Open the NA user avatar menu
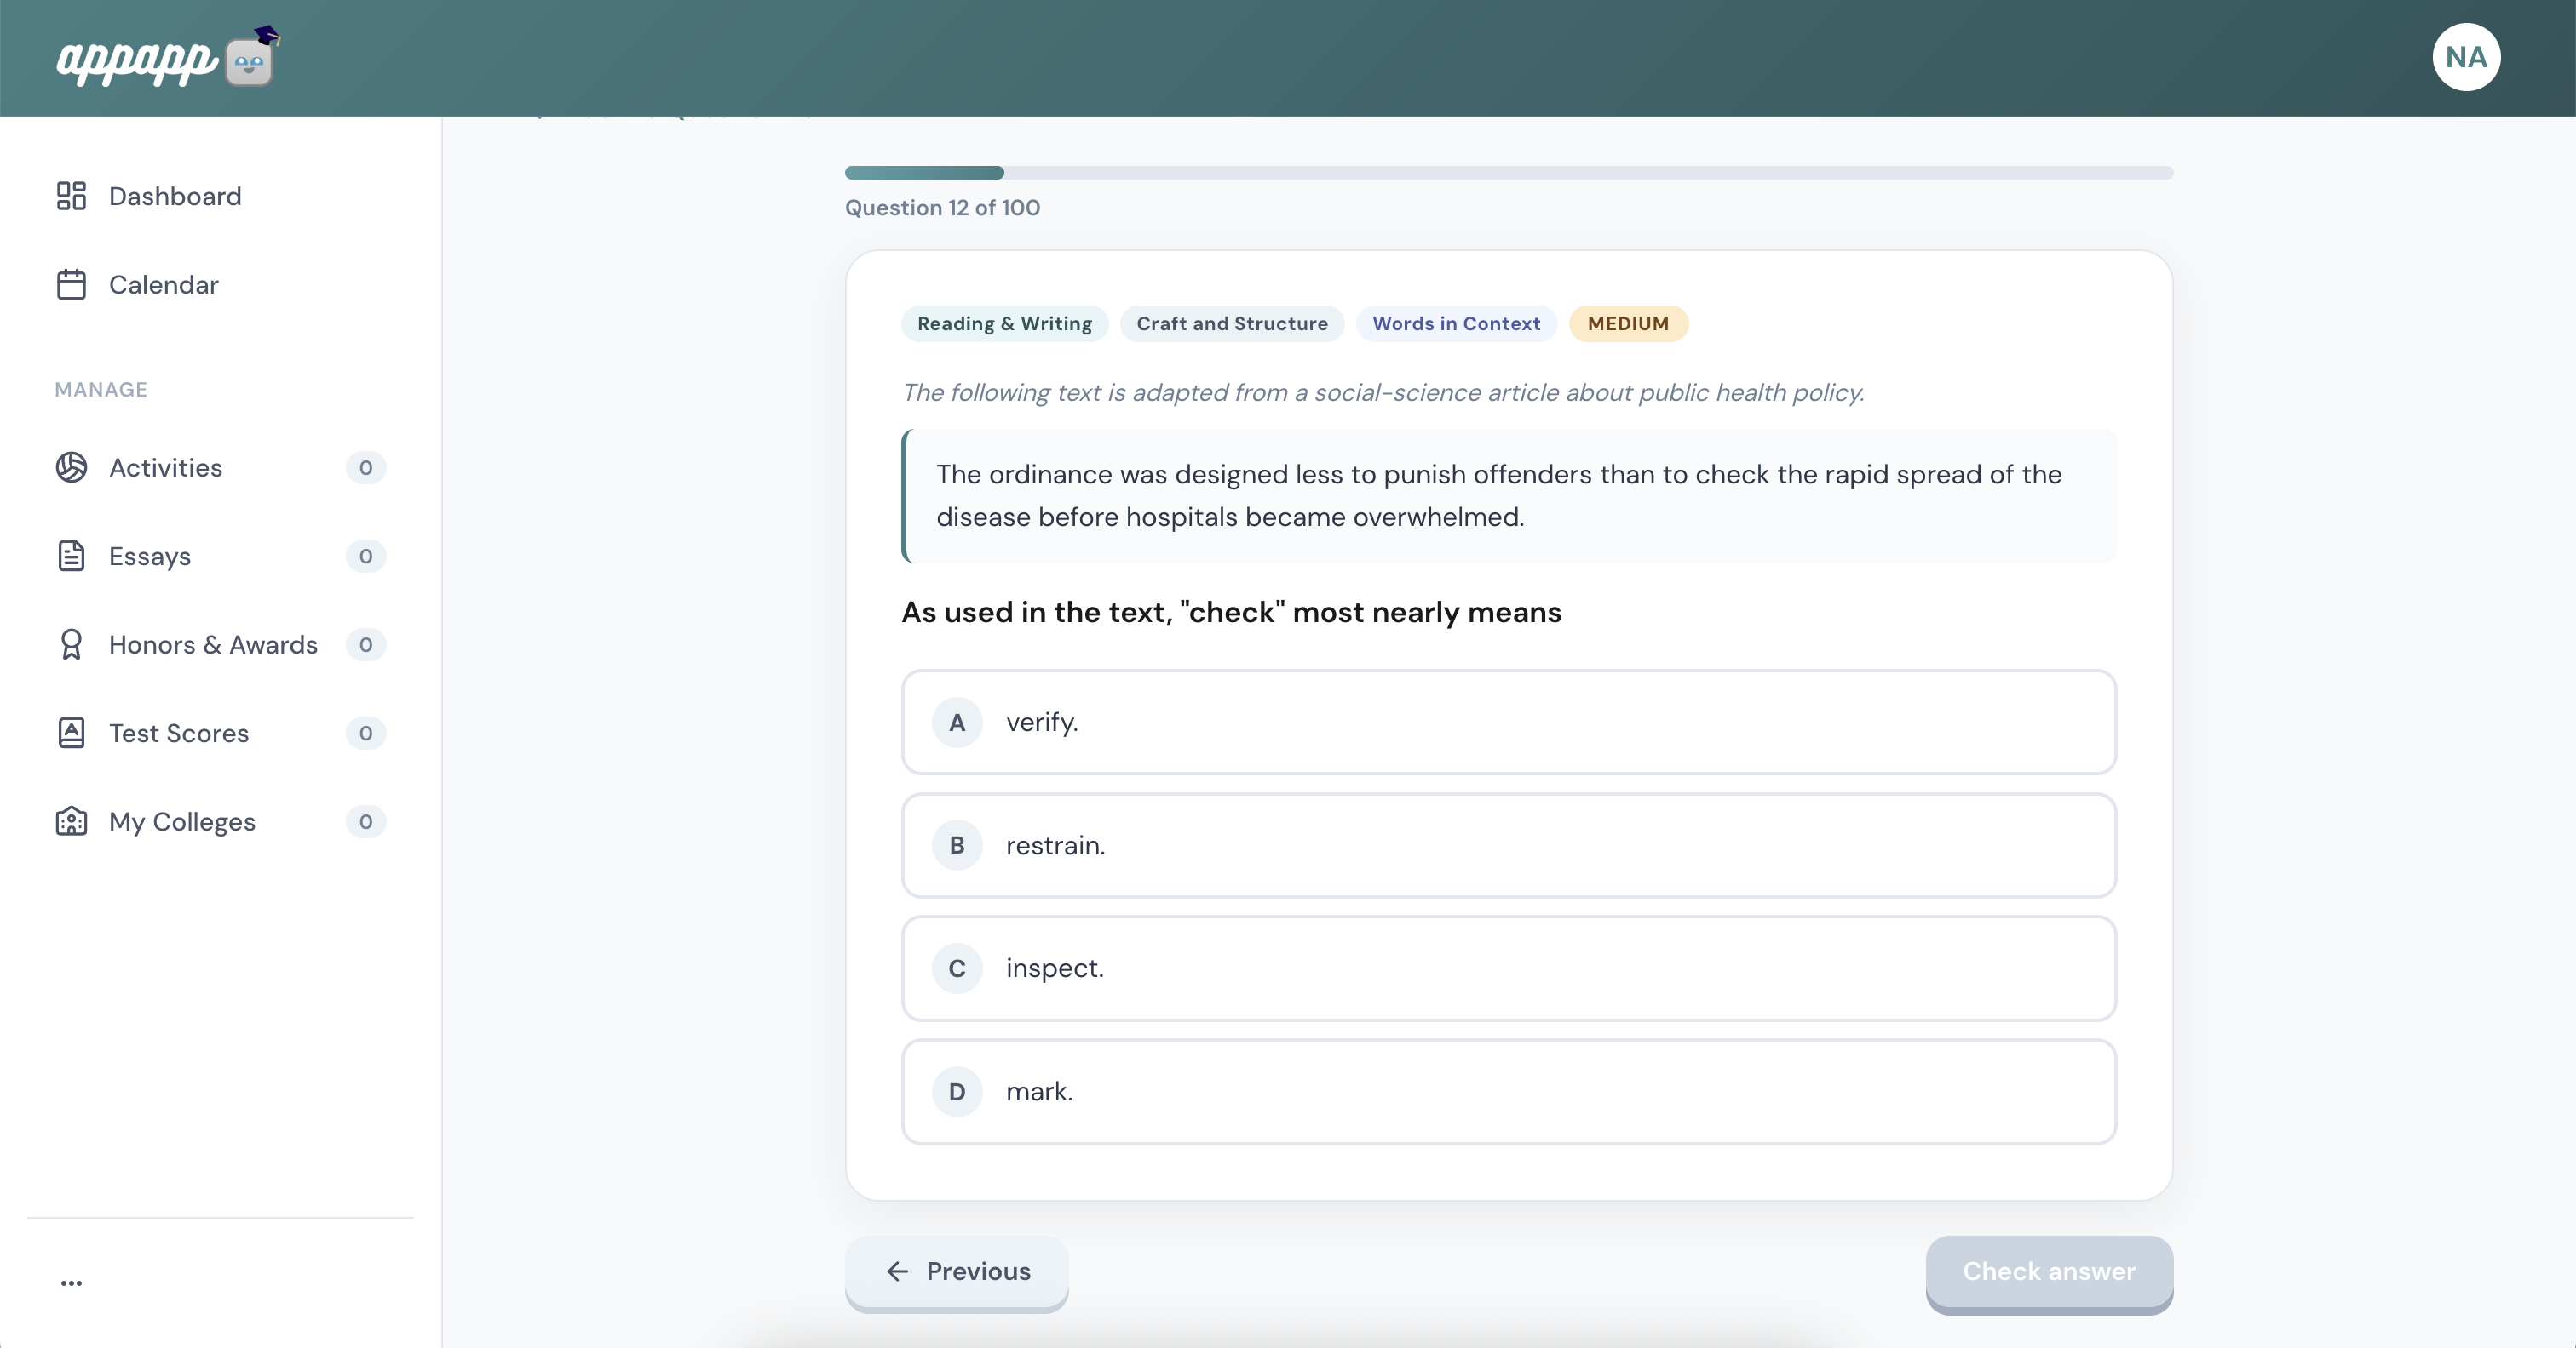Screen dimensions: 2576x1348 2465,57
